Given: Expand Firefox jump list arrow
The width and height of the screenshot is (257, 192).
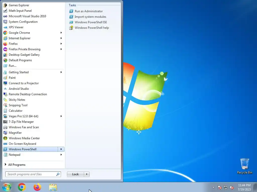Looking at the screenshot, I should tap(61, 44).
